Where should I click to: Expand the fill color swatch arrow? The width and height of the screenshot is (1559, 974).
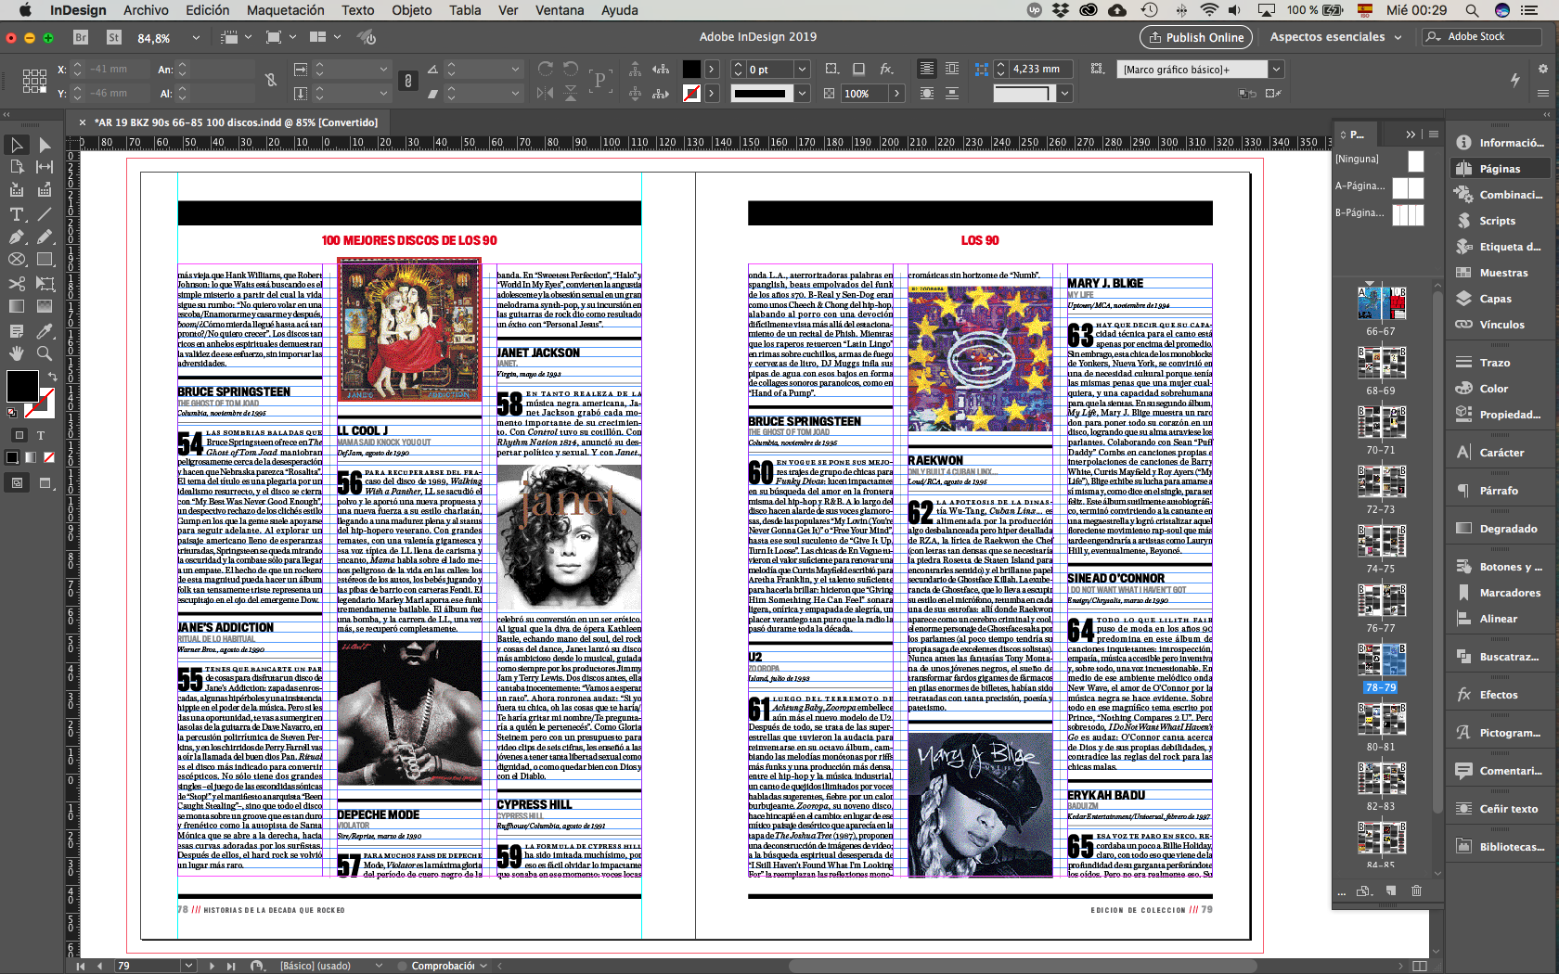[x=712, y=69]
